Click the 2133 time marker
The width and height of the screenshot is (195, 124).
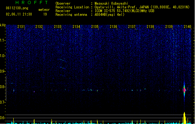pos(58,27)
